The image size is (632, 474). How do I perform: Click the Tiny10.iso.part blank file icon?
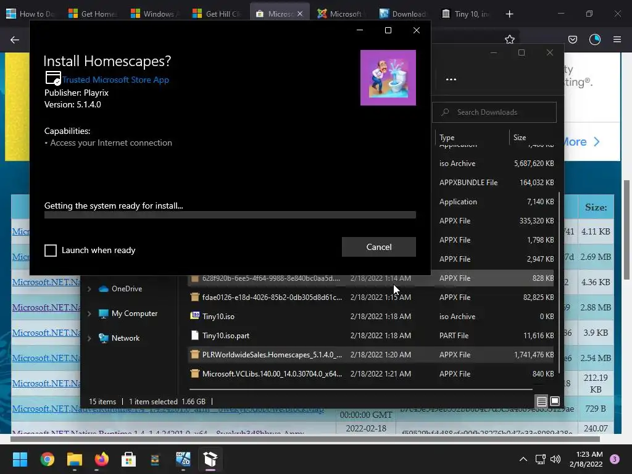coord(194,335)
